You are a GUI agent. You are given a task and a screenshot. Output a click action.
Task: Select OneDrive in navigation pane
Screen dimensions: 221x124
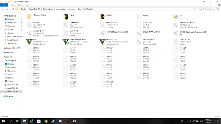pos(10,53)
